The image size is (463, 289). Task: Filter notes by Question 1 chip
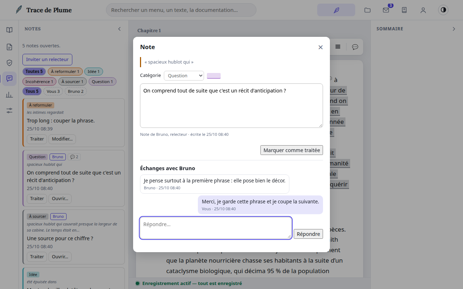(x=102, y=82)
